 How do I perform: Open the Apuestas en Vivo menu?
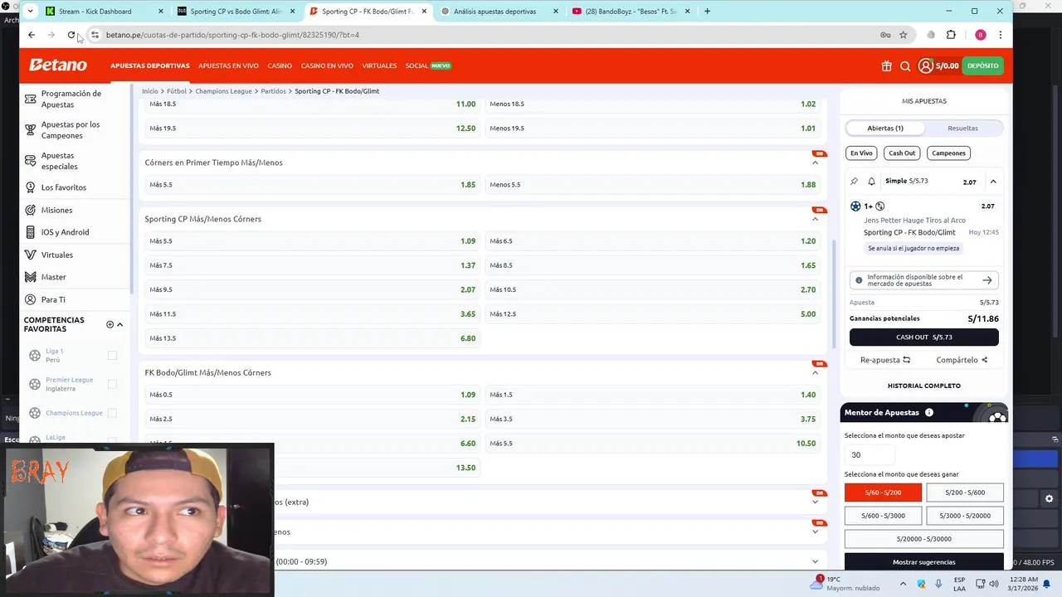tap(228, 66)
